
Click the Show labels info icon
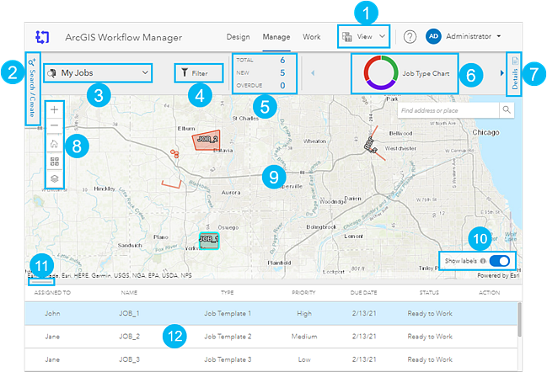tap(483, 261)
